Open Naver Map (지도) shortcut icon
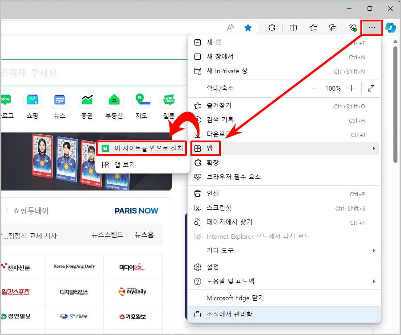 pyautogui.click(x=141, y=99)
